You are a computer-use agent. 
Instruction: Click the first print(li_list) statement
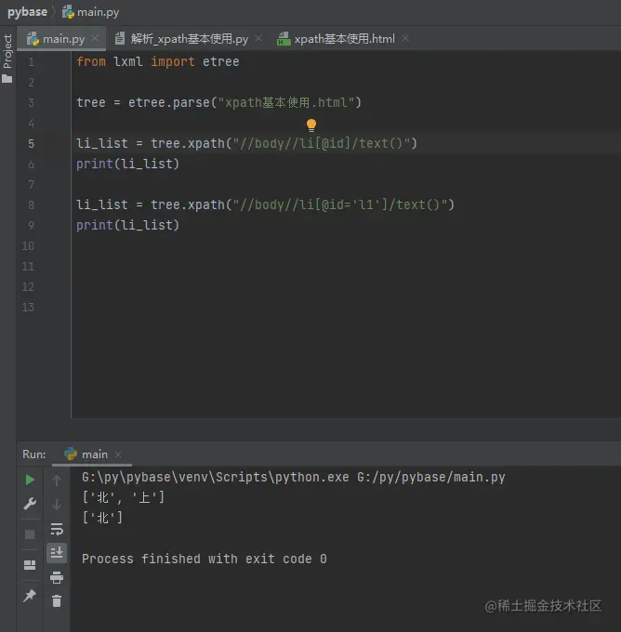tap(127, 165)
